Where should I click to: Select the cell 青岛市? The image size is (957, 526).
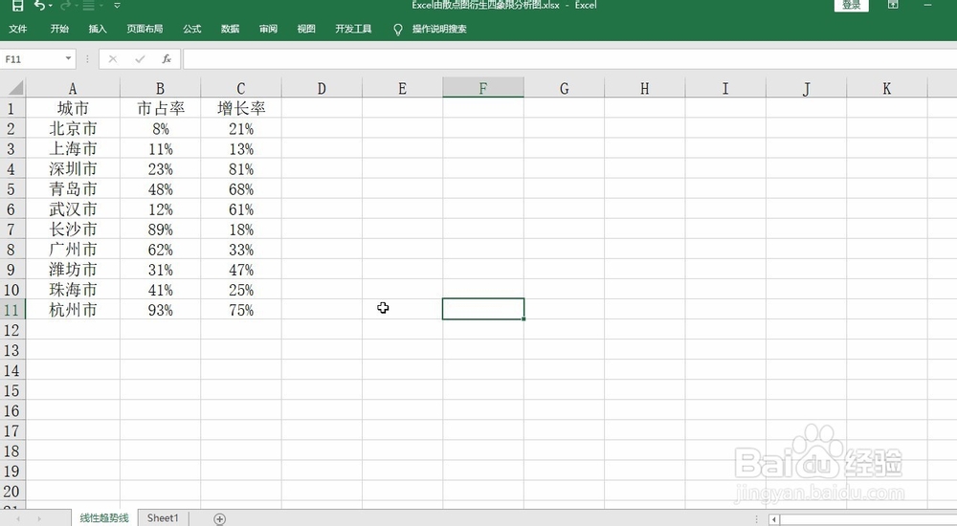tap(73, 189)
